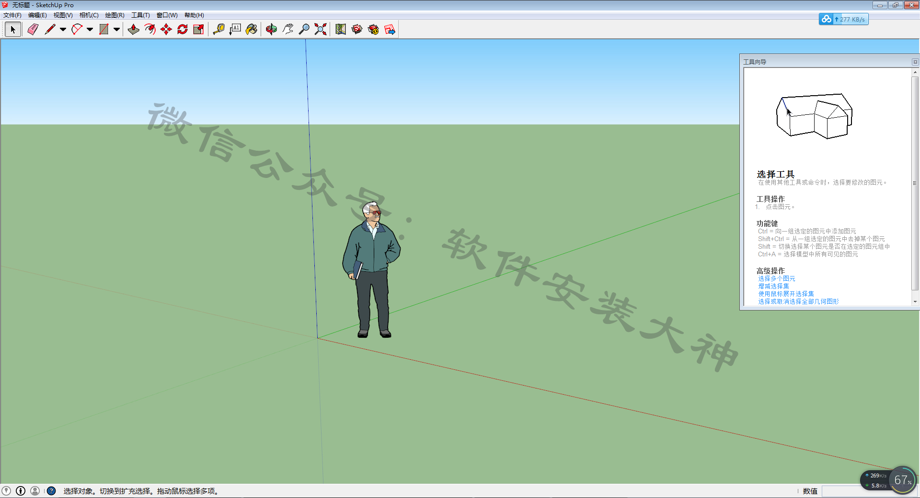The width and height of the screenshot is (920, 498).
Task: Open the Extension Warehouse icon
Action: coord(373,30)
